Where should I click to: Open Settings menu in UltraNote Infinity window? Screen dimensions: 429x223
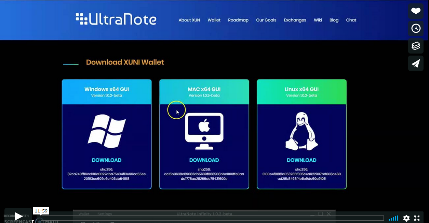pyautogui.click(x=105, y=214)
